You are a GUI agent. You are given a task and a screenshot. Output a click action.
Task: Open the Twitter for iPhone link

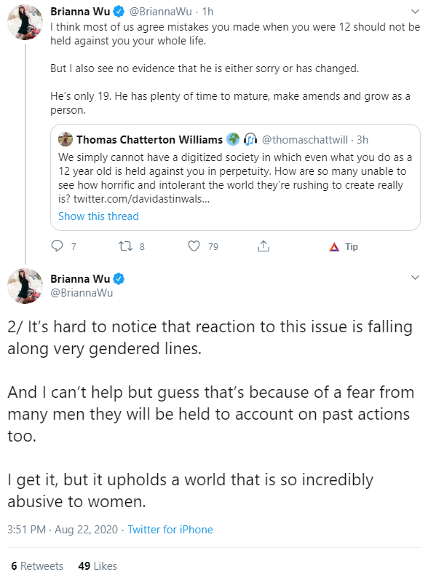coord(170,529)
